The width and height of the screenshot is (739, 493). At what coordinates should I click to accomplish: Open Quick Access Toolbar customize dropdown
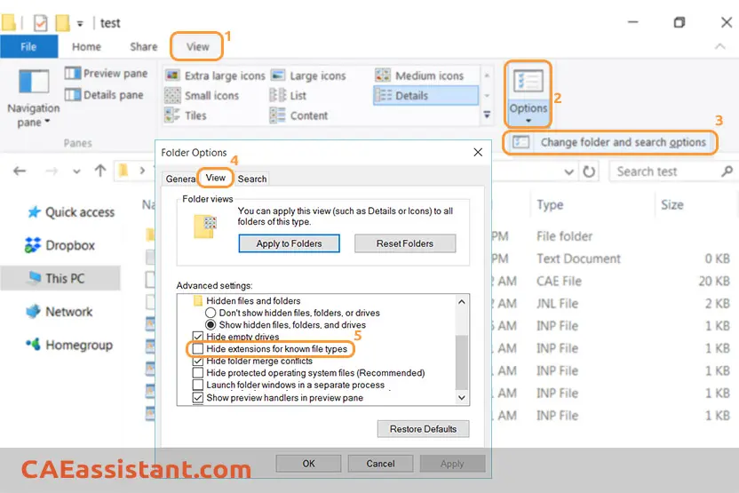(x=80, y=23)
